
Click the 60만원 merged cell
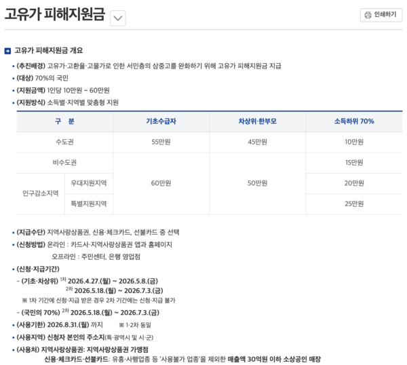tap(161, 183)
